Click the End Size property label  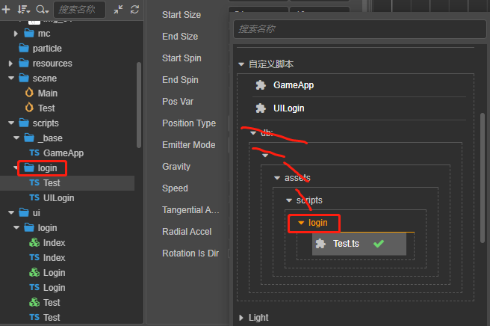(180, 37)
